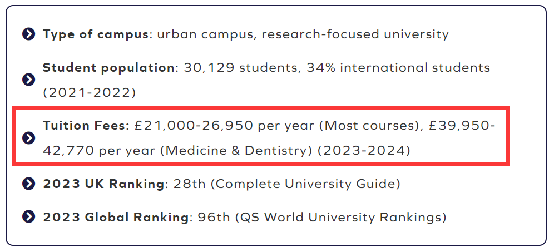Select the bold "Type of campus" label

(x=96, y=34)
